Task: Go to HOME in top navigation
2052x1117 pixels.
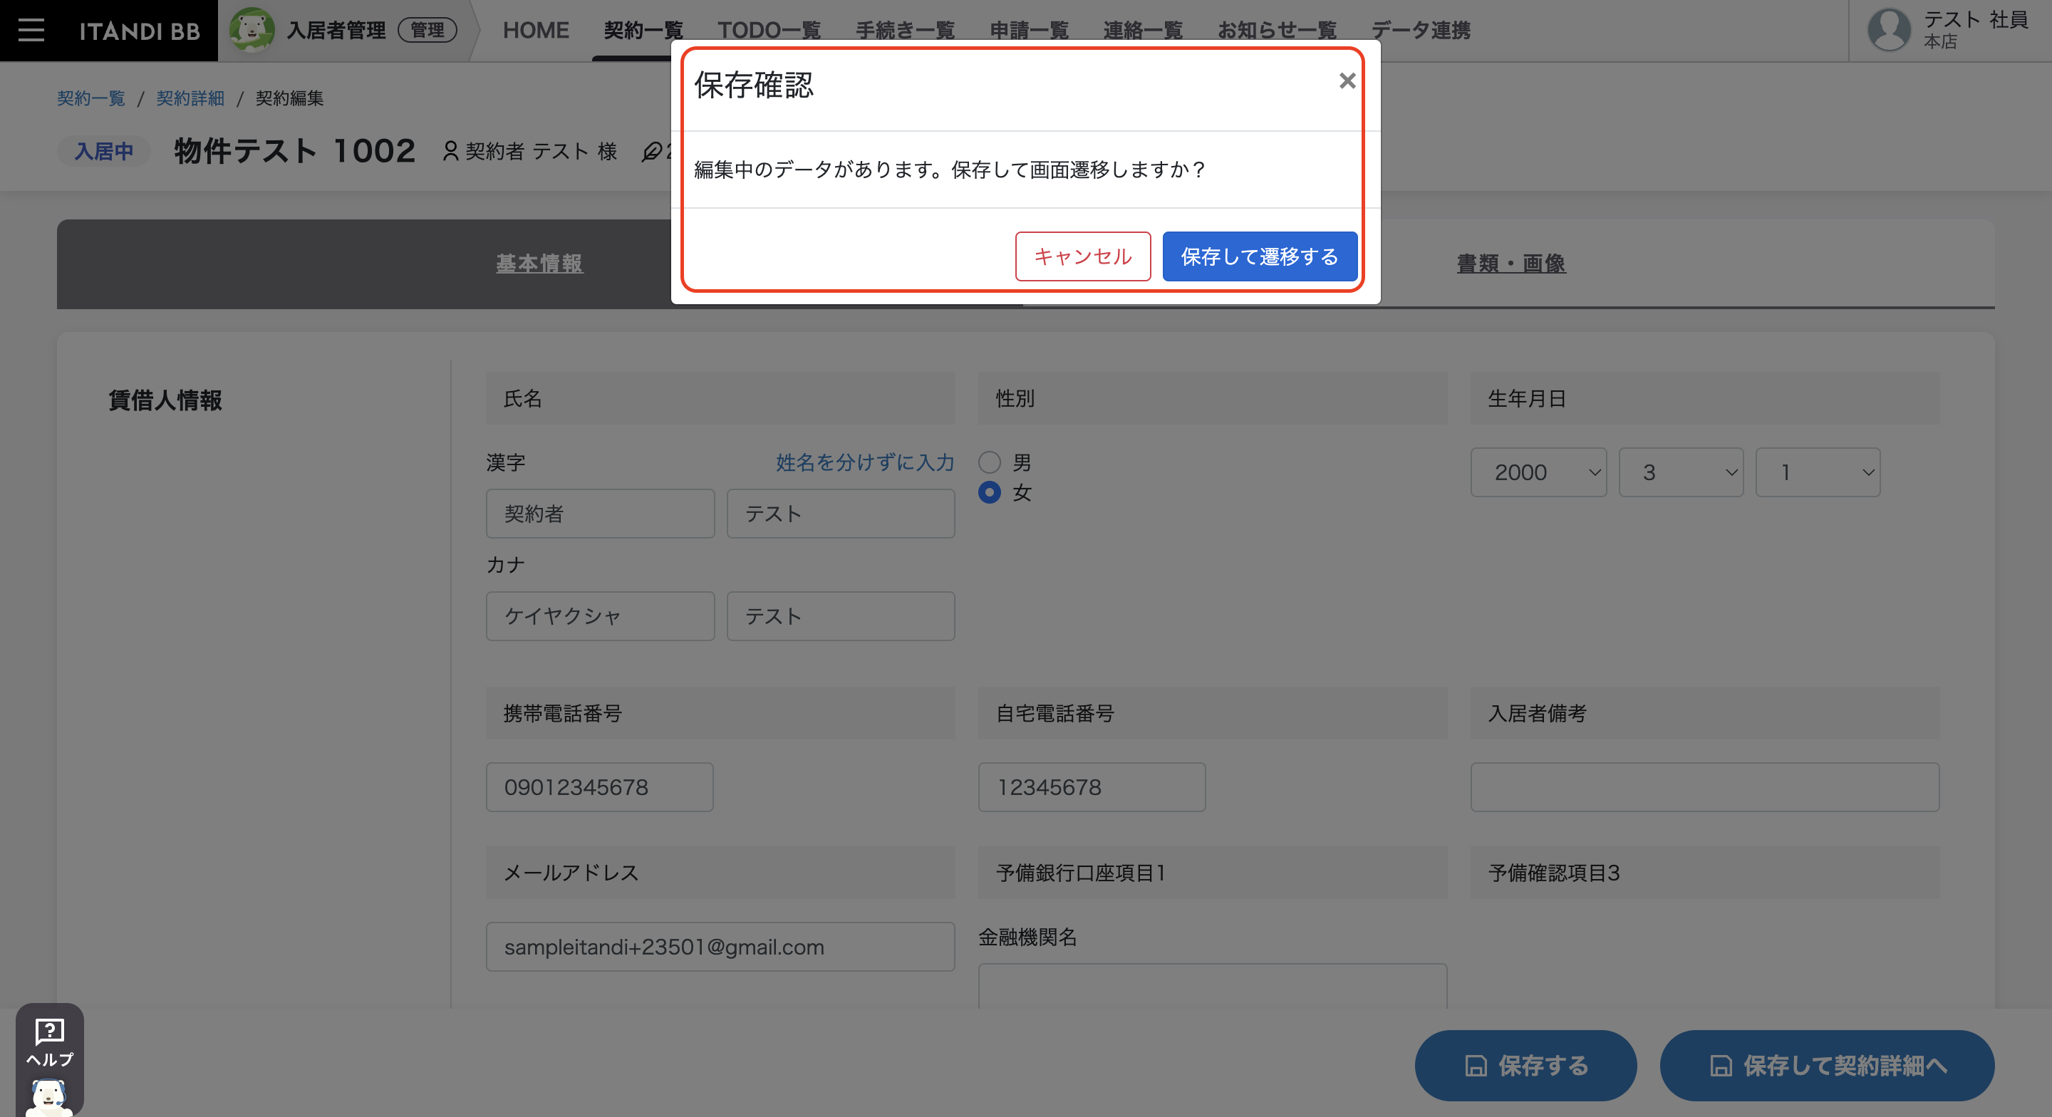Action: (x=535, y=30)
